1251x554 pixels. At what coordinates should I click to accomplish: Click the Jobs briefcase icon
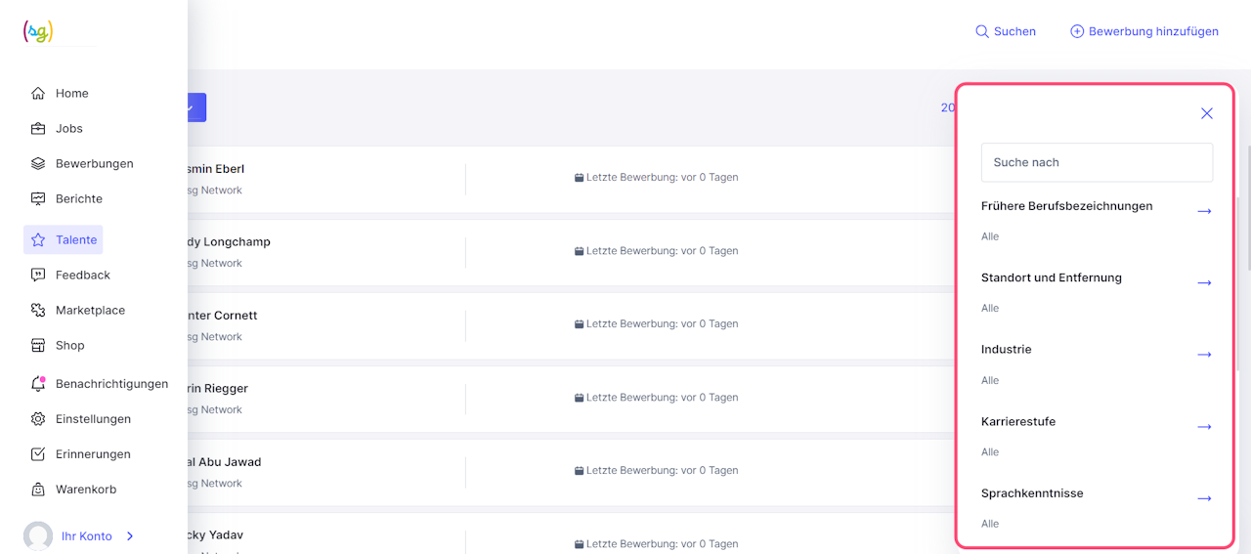pos(38,129)
